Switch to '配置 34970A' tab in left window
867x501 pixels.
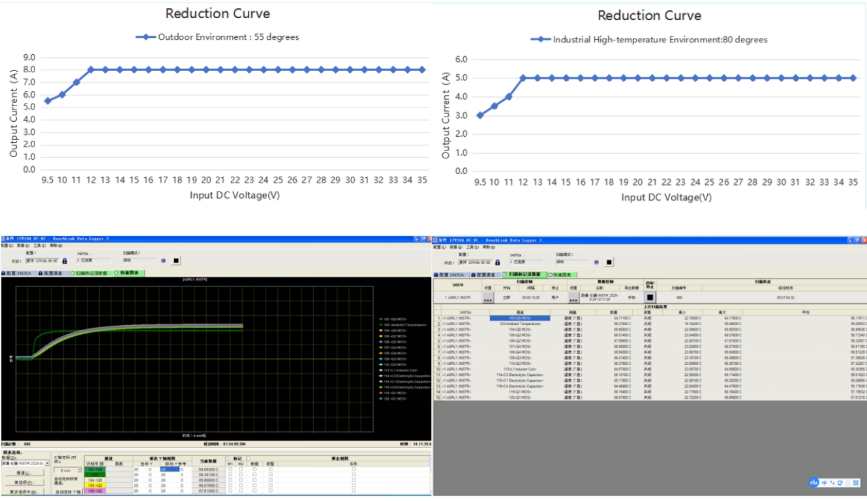point(18,274)
